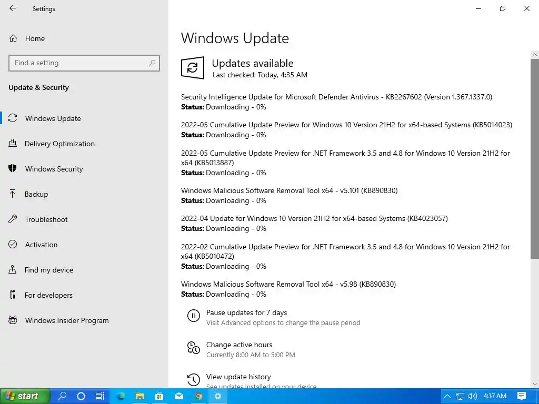Click the Find a setting search box

click(x=84, y=63)
